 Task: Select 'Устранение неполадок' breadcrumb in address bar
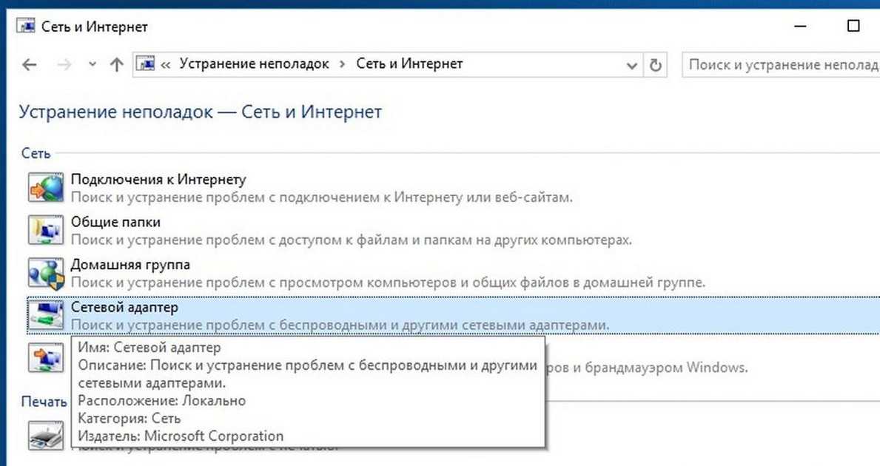(254, 64)
